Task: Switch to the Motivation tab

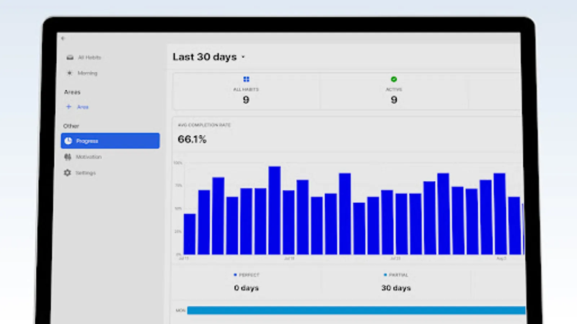Action: [x=88, y=157]
